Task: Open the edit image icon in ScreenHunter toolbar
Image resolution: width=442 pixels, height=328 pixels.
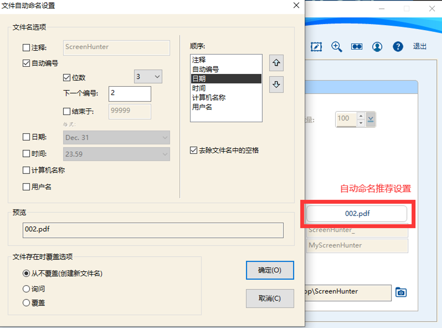Action: (316, 47)
